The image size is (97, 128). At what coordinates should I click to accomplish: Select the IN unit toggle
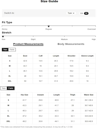click(x=86, y=13)
